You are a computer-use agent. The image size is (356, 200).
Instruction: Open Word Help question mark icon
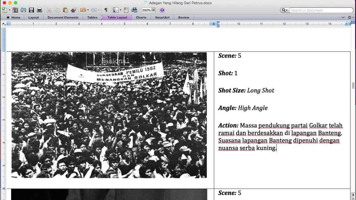(162, 10)
